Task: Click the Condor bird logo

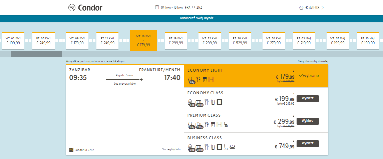Action: coord(72,8)
